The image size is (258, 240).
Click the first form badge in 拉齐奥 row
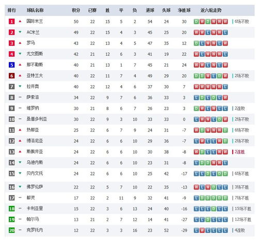pyautogui.click(x=196, y=87)
